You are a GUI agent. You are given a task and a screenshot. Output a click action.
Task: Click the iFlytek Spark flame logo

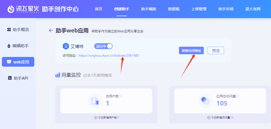click(x=11, y=9)
